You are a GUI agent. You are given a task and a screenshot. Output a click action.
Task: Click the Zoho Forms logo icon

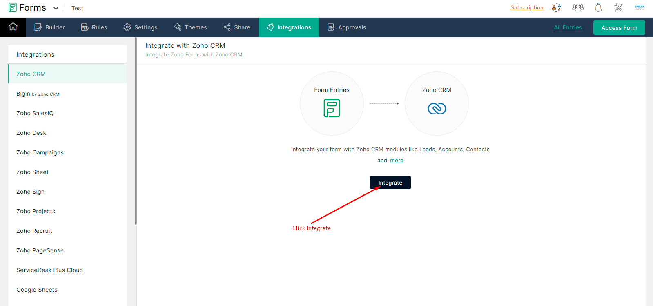13,8
